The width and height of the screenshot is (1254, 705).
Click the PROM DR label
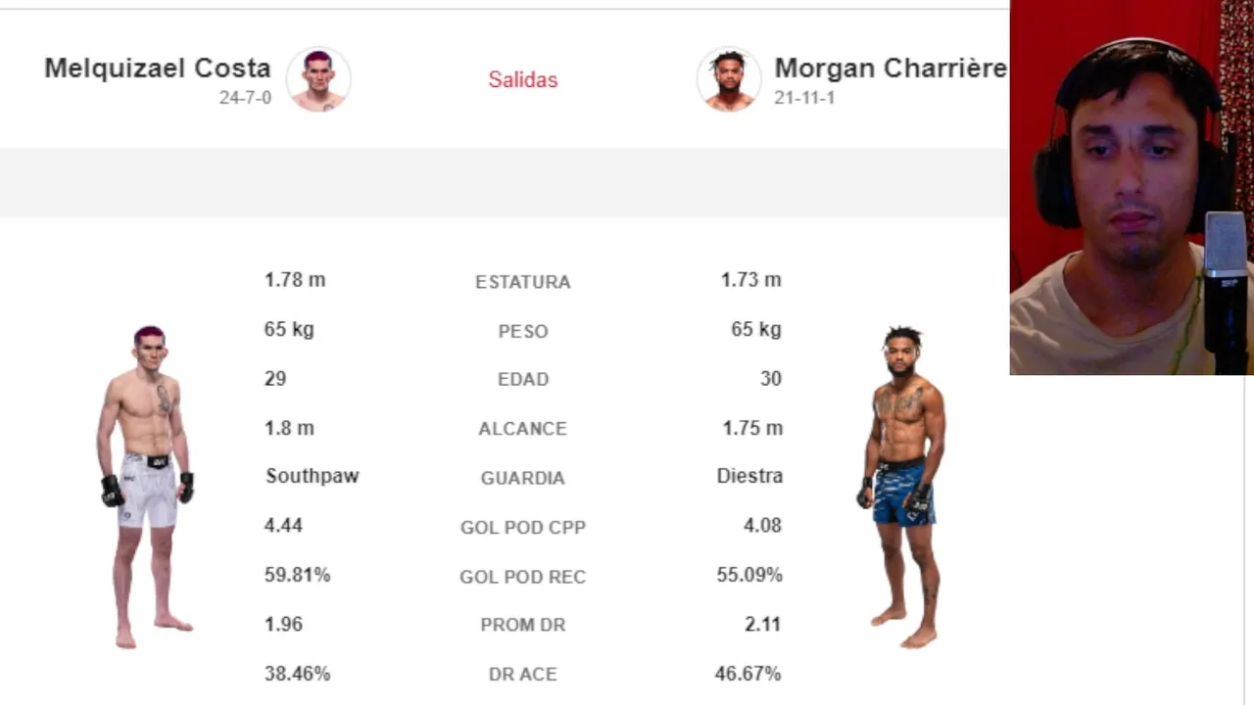tap(523, 625)
